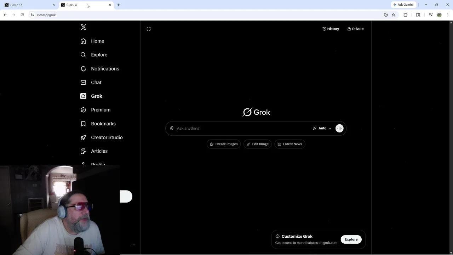Open a new browser tab
The height and width of the screenshot is (255, 453).
pyautogui.click(x=119, y=5)
